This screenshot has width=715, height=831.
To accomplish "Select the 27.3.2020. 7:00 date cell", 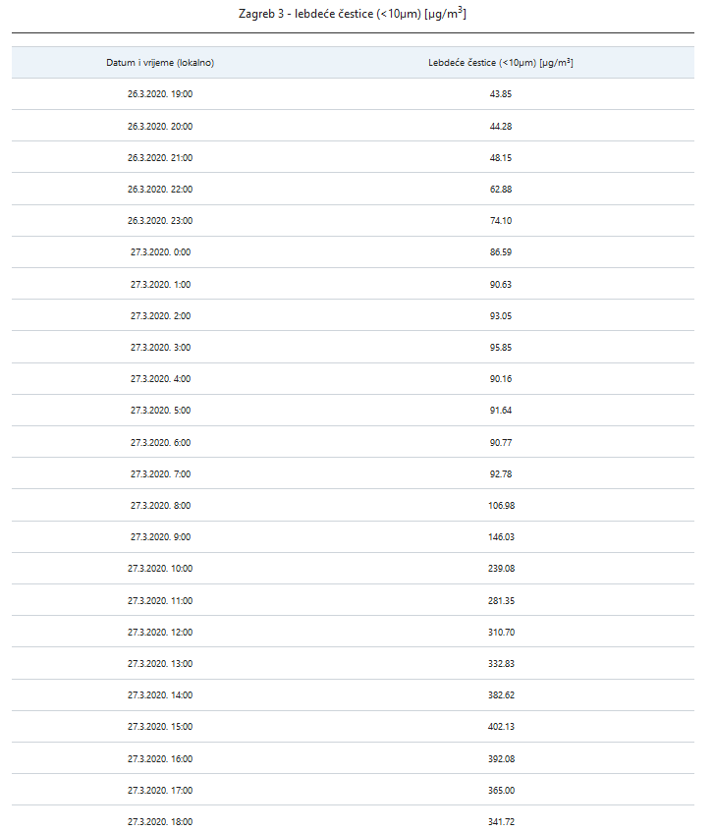I will coord(160,474).
